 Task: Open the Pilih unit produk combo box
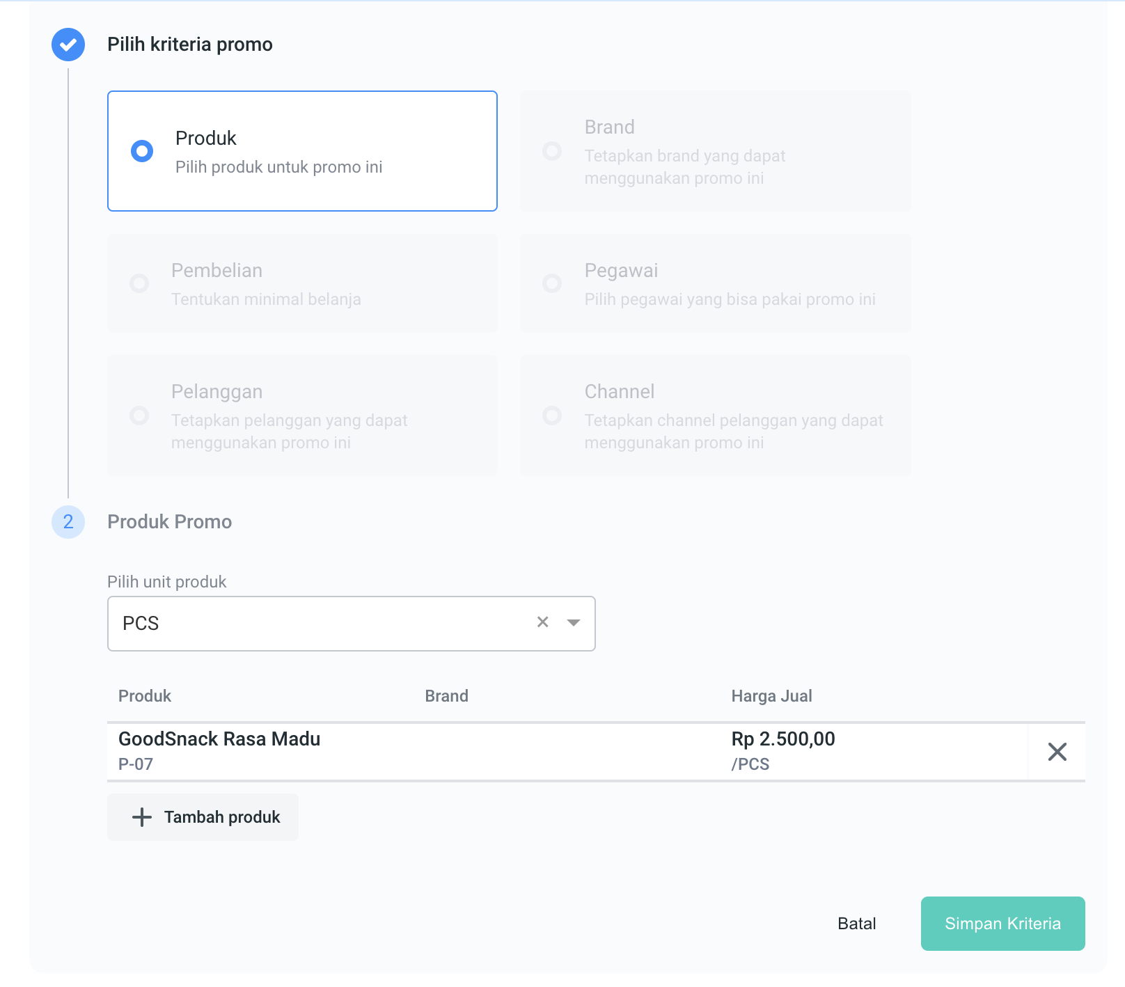click(x=320, y=624)
